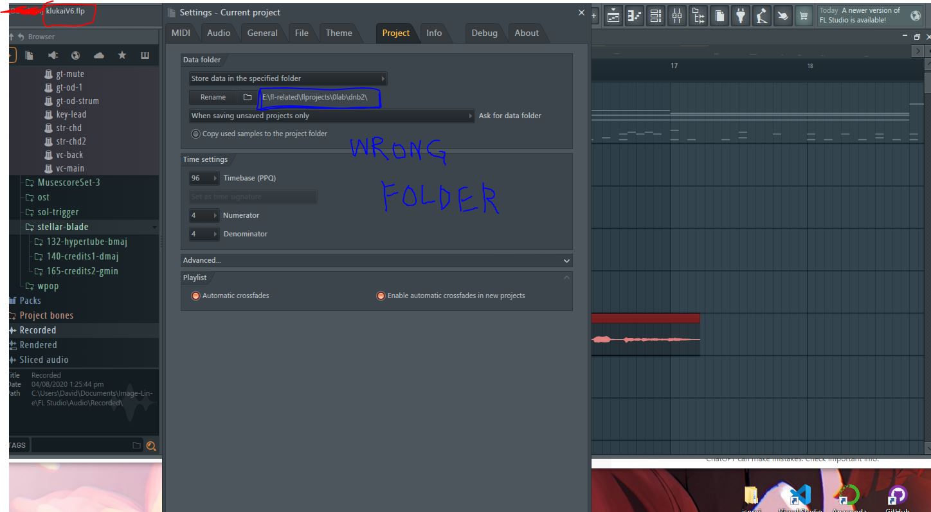Open Store data in specified folder dropdown
931x512 pixels.
pos(288,78)
